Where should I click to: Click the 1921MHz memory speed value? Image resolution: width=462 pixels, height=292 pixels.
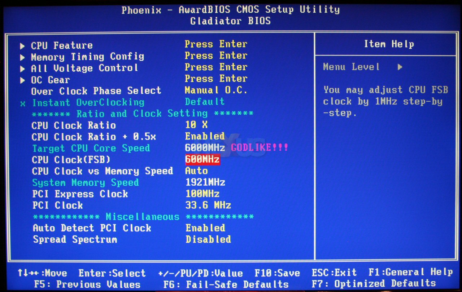(x=205, y=182)
